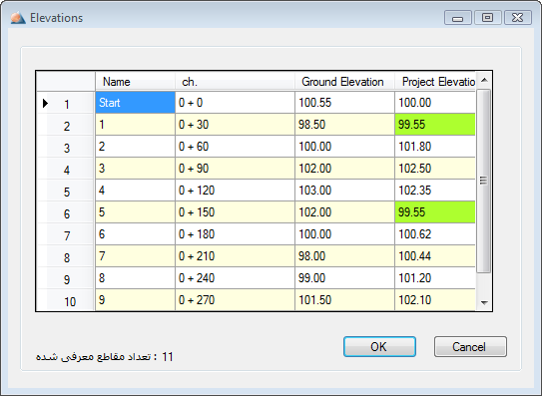The height and width of the screenshot is (396, 542).
Task: Select row header number 4
Action: pyautogui.click(x=66, y=169)
